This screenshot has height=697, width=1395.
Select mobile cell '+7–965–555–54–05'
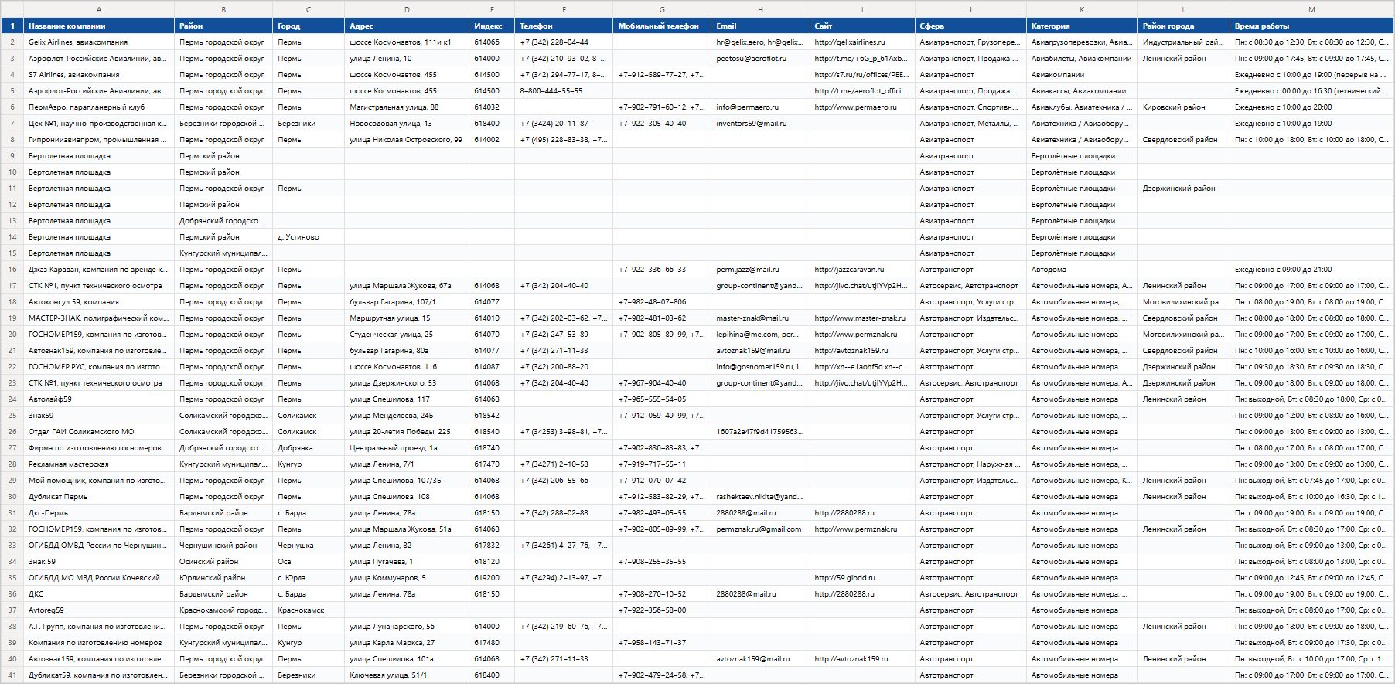click(x=662, y=399)
